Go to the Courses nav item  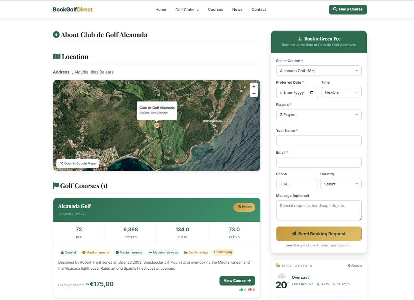[215, 9]
